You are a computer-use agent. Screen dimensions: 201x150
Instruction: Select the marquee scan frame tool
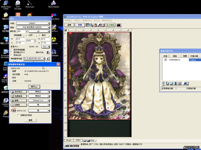[87, 25]
